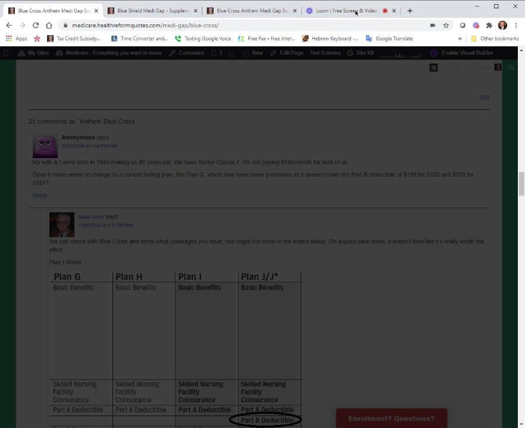Reload the current page
Screen dimensions: 525x428
click(36, 26)
